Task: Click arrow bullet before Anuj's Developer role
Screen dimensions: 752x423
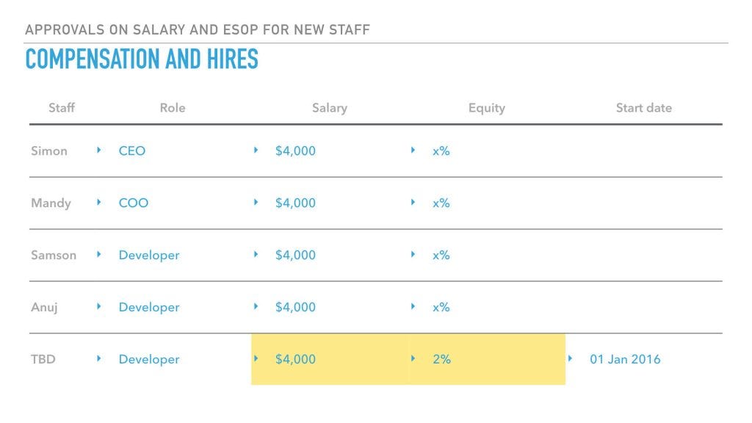Action: (x=99, y=306)
